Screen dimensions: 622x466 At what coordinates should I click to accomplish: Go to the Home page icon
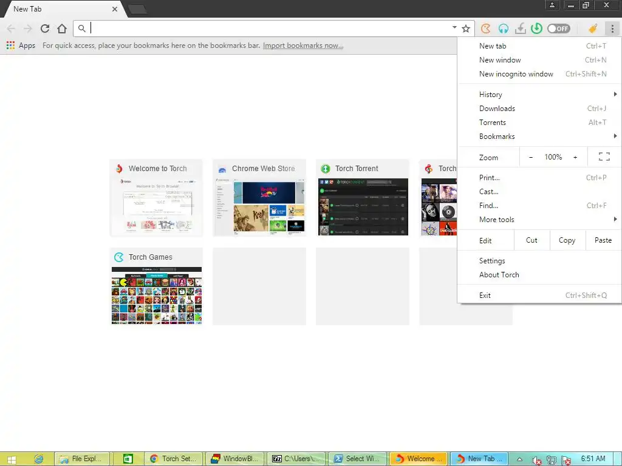[x=62, y=29]
